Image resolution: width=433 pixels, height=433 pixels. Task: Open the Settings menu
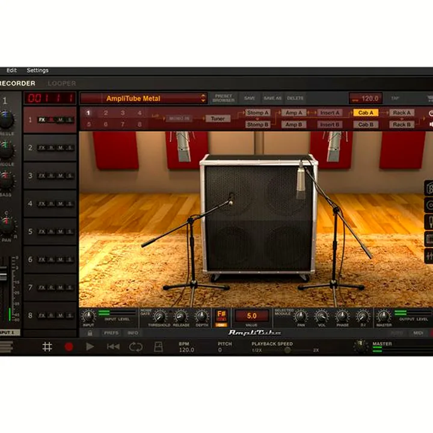(37, 70)
